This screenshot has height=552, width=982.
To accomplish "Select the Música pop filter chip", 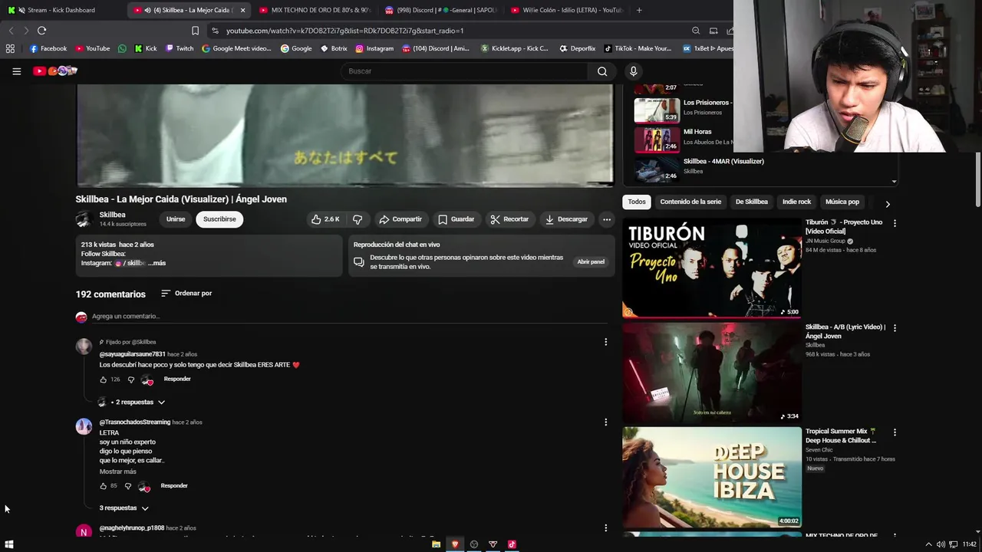I will (x=842, y=202).
